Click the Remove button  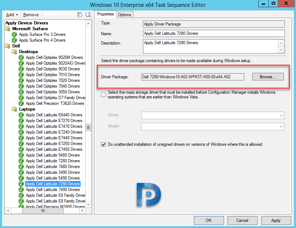coord(31,15)
